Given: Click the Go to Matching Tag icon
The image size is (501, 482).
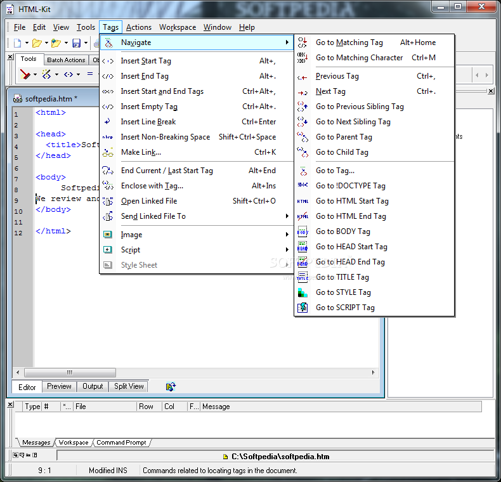Looking at the screenshot, I should point(302,42).
